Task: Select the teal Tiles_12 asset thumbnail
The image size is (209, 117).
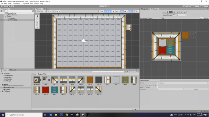Action: (x=55, y=90)
